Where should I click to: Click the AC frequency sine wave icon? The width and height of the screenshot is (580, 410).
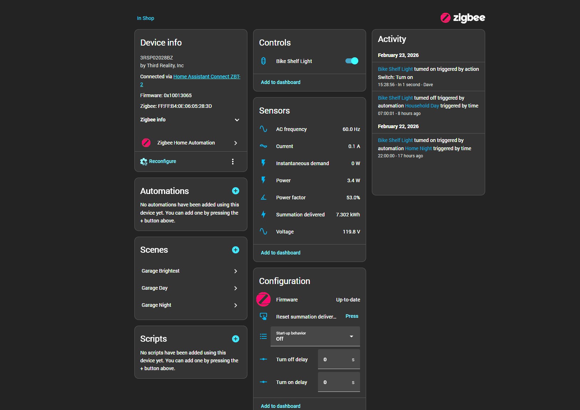263,129
